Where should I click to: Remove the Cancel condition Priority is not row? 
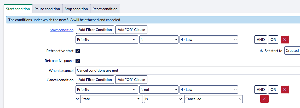coord(285,90)
